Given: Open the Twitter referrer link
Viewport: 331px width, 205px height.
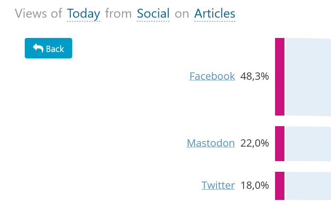Looking at the screenshot, I should [218, 185].
